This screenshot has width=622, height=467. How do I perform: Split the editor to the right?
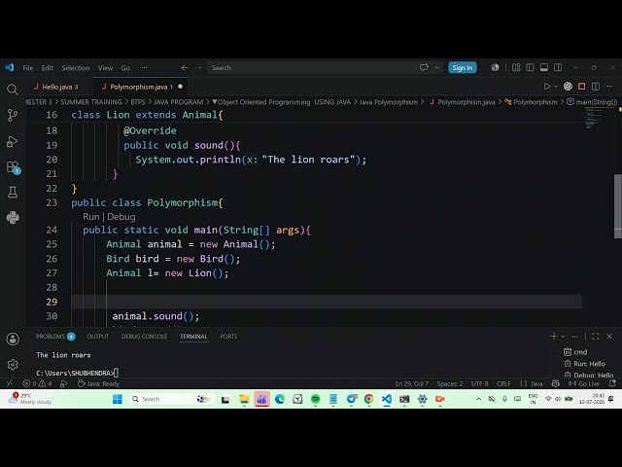(596, 87)
